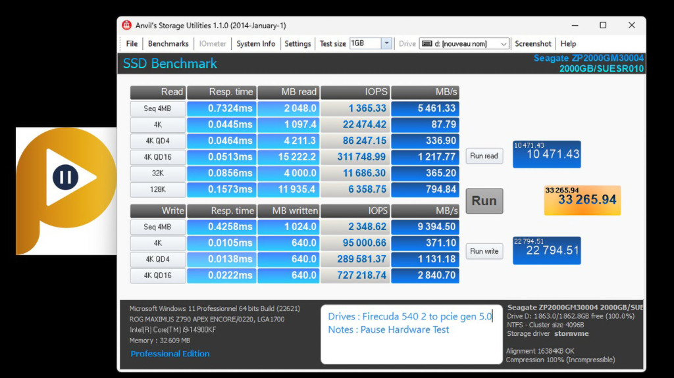This screenshot has width=674, height=378.
Task: Click the Read 32K test button
Action: [158, 173]
